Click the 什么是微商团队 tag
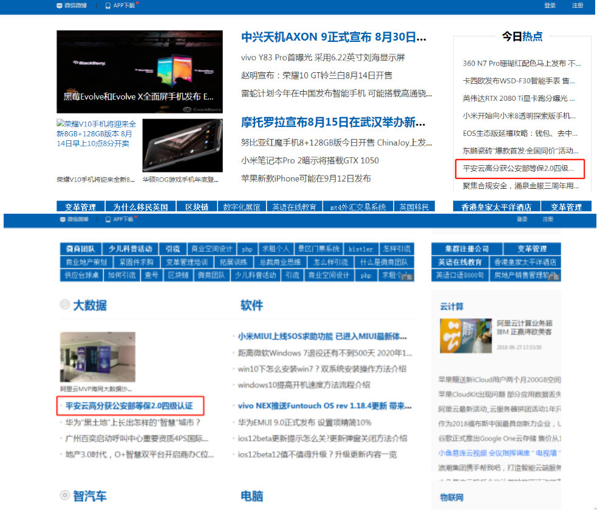Screen dimensions: 597x510 click(384, 262)
